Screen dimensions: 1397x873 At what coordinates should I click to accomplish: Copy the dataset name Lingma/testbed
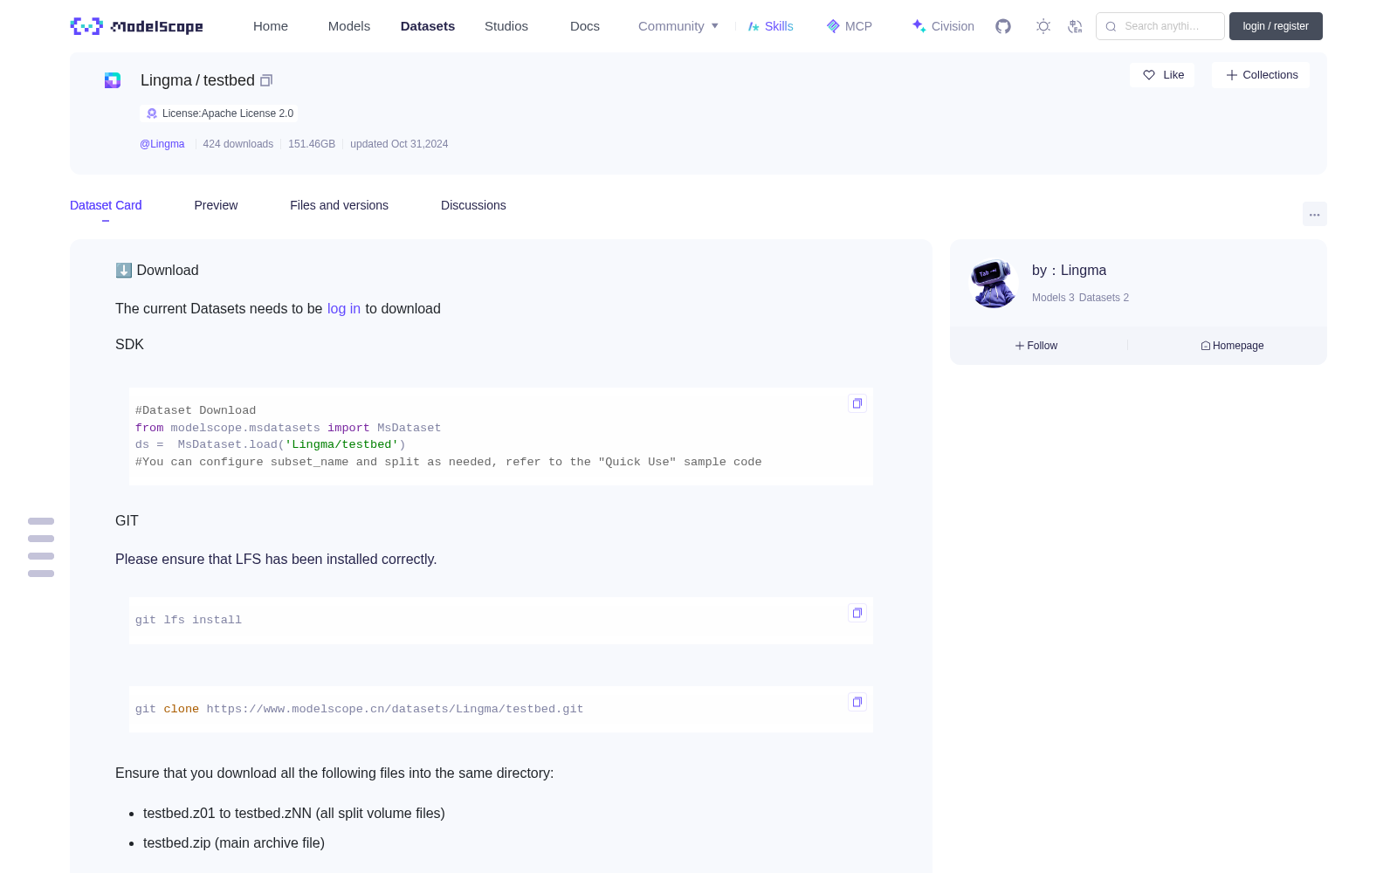pos(266,80)
